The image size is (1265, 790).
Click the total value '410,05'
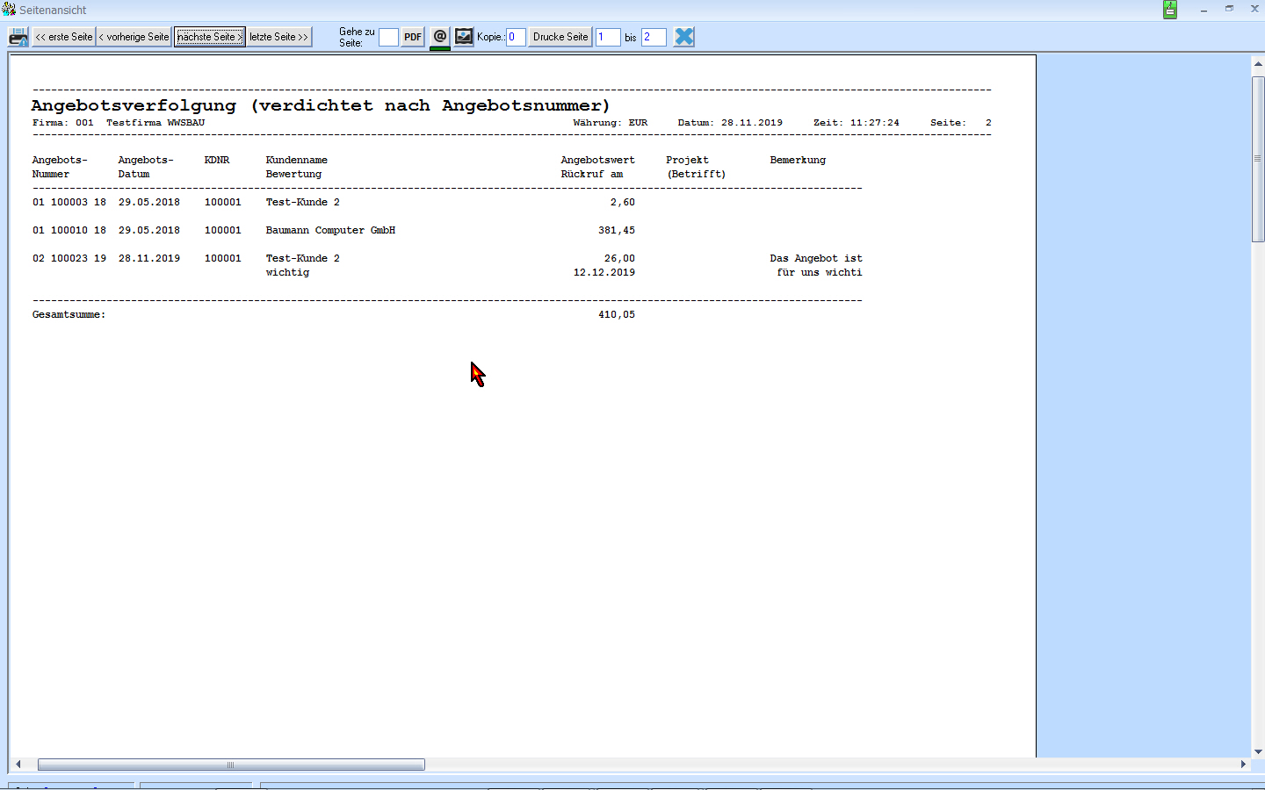pos(617,314)
